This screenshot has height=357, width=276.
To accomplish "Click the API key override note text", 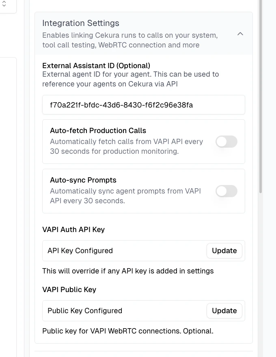I will click(128, 271).
